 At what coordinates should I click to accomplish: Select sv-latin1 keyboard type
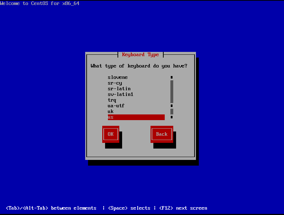point(120,95)
